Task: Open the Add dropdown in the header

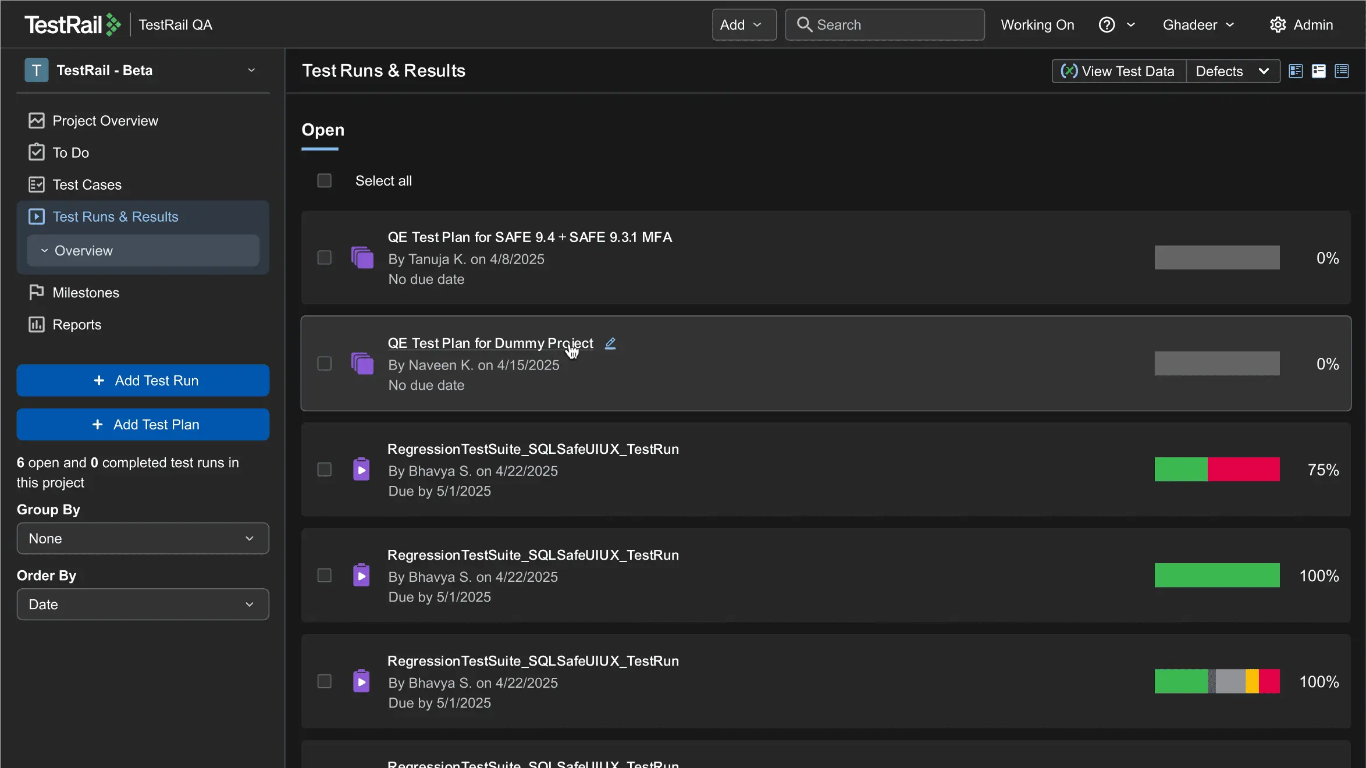Action: (744, 24)
